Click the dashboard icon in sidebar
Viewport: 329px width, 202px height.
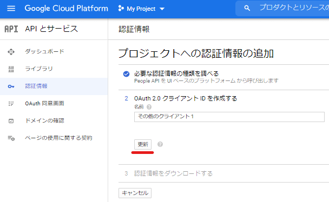coord(11,52)
